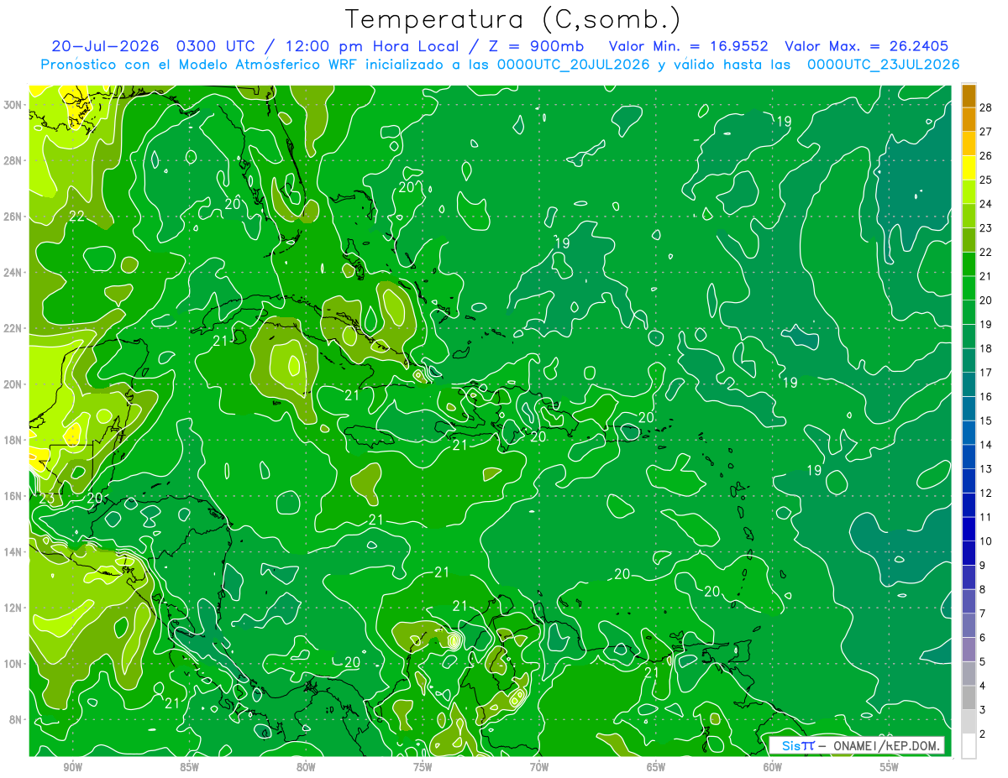Click the "Valor Min. = 16.9552" readout
The image size is (1008, 778).
pyautogui.click(x=689, y=46)
